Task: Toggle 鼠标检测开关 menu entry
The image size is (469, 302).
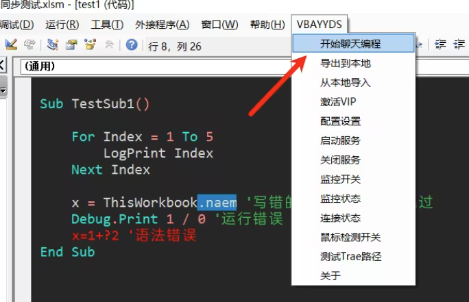Action: click(x=354, y=237)
